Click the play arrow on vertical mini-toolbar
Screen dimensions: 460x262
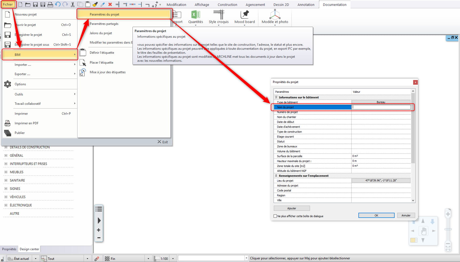click(99, 221)
